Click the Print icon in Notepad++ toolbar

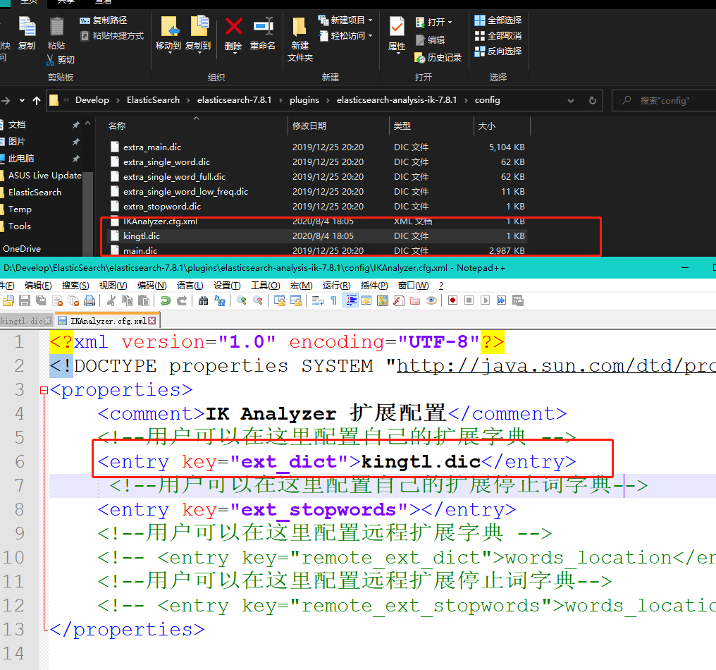(89, 300)
